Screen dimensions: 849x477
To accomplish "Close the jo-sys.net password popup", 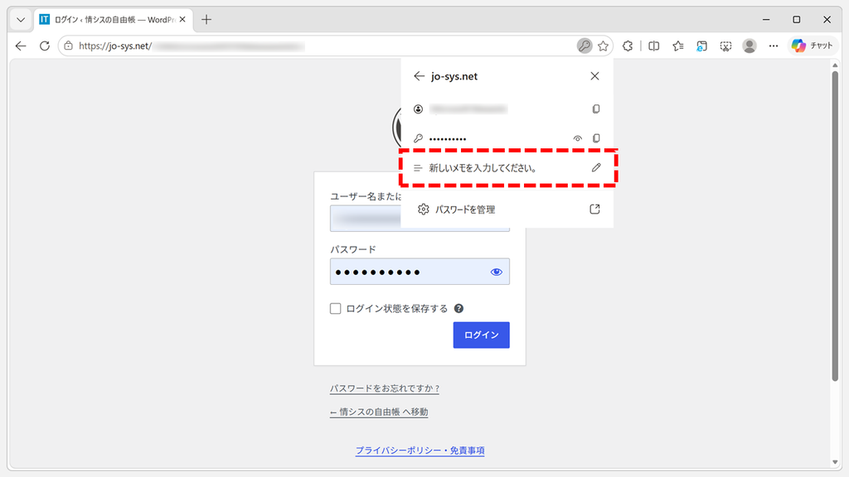I will [594, 76].
